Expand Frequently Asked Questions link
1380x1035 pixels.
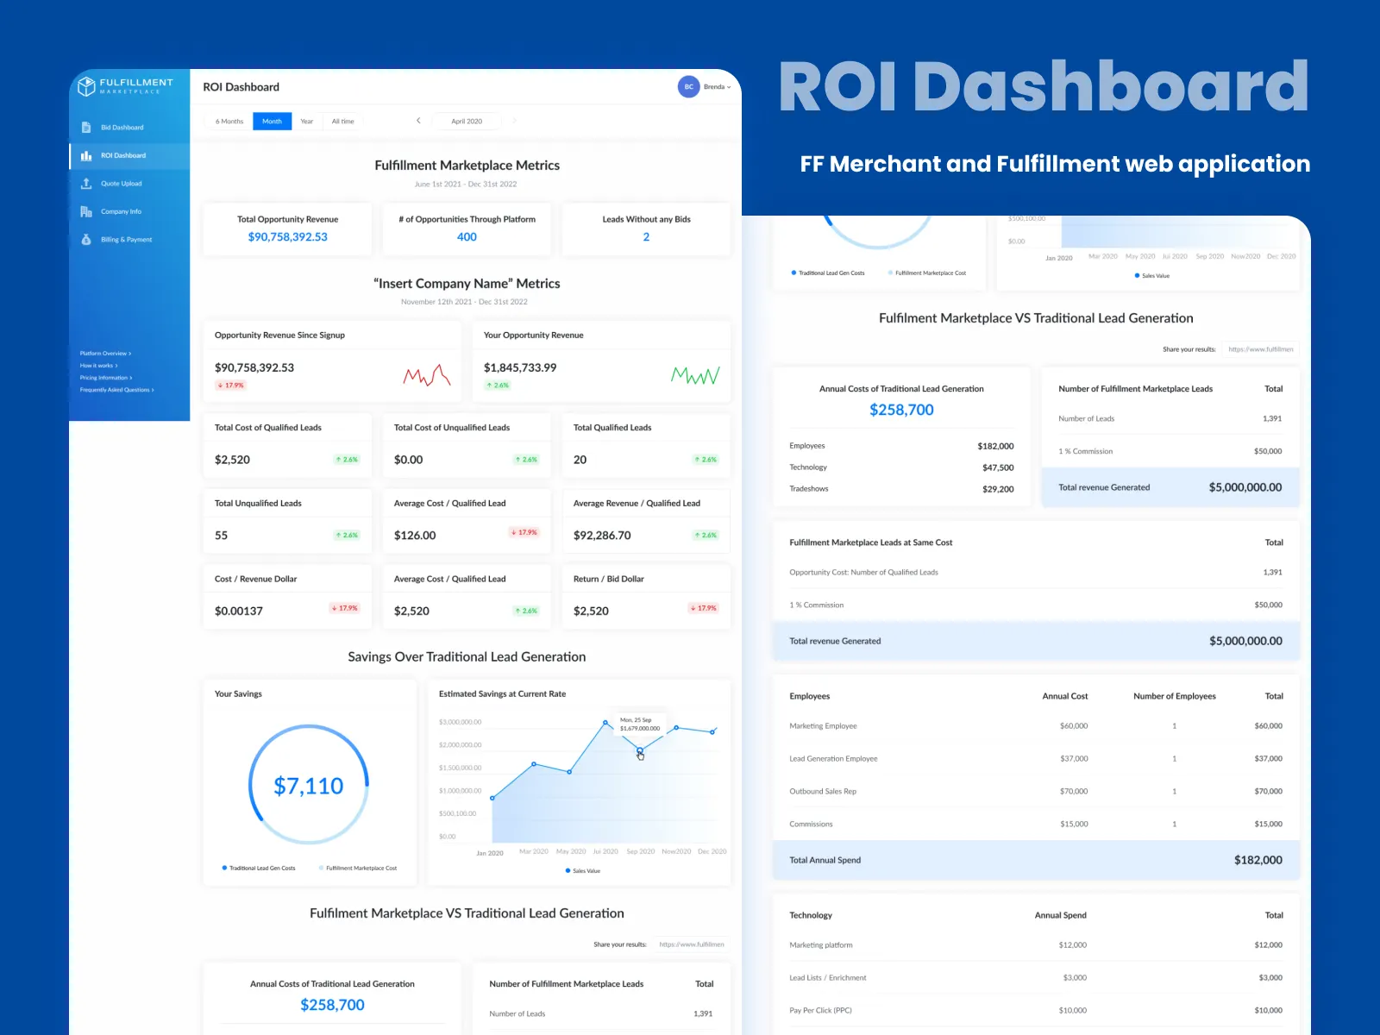click(x=117, y=390)
